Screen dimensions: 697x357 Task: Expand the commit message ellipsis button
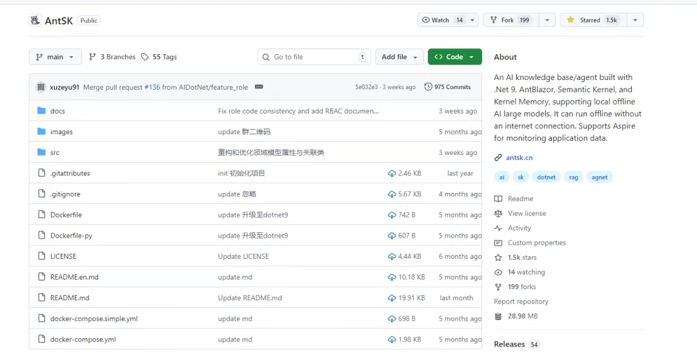pyautogui.click(x=259, y=87)
